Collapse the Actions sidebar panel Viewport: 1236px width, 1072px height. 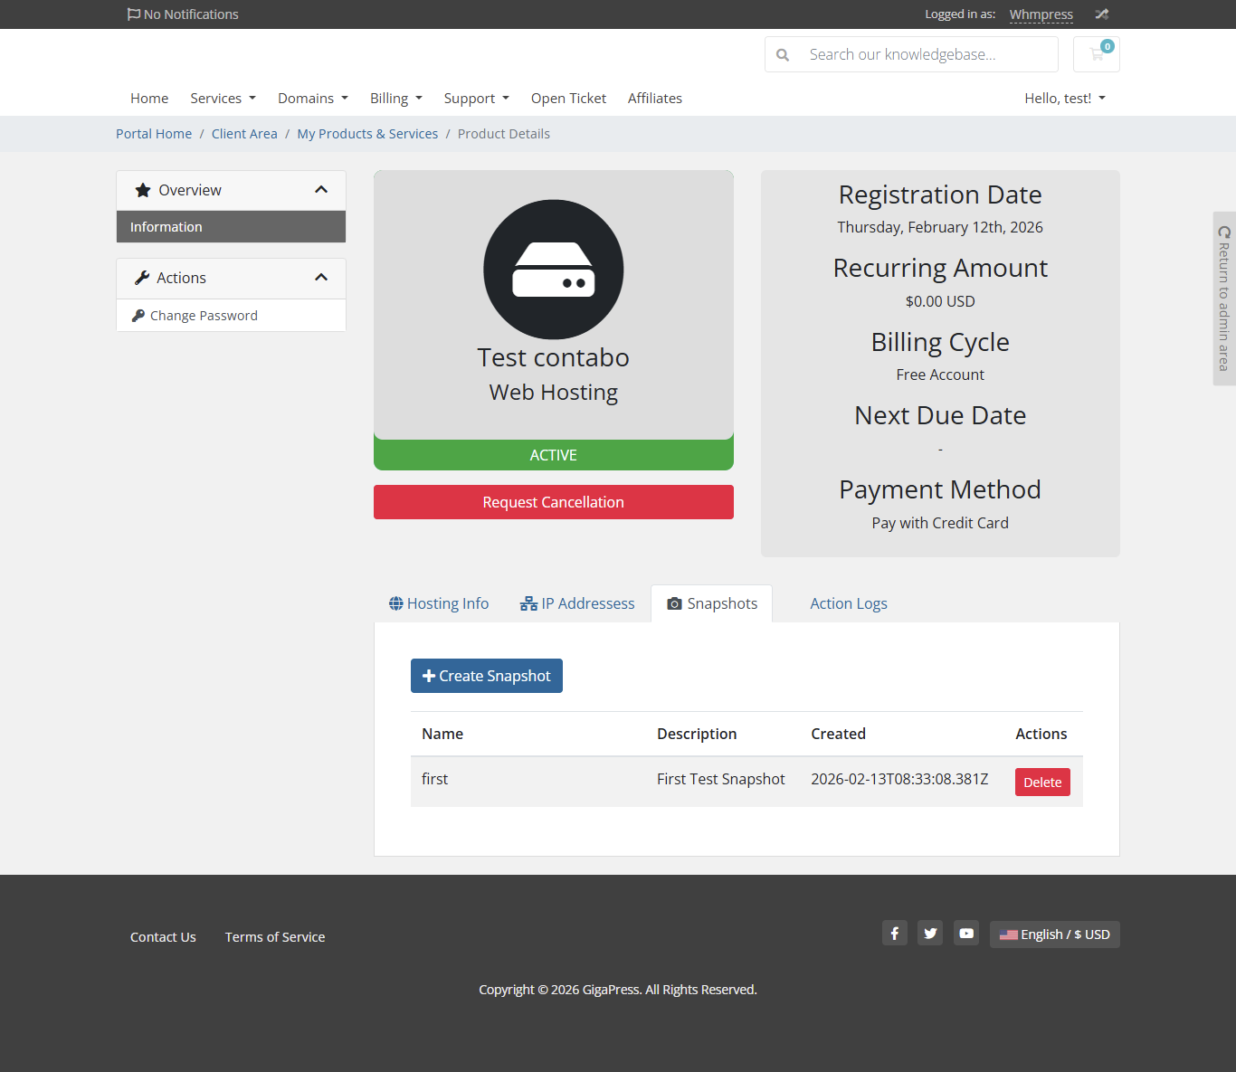tap(320, 278)
